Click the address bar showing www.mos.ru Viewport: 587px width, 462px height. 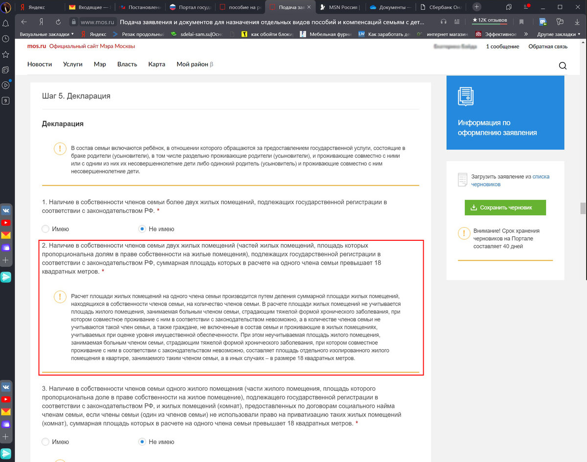point(254,22)
